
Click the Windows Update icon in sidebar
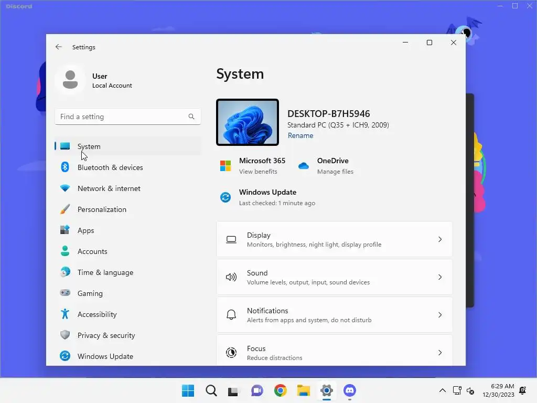[x=65, y=356]
